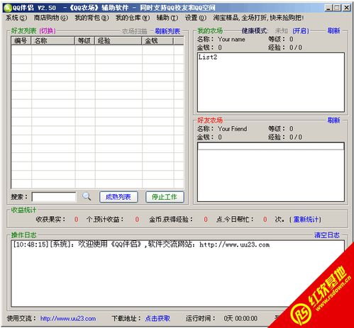This screenshot has width=354, height=328.
Task: Click the 'Your name' farm name text
Action: coord(231,40)
